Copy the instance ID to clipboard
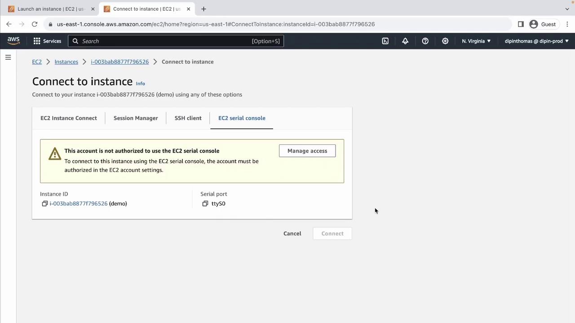This screenshot has height=323, width=575. (45, 204)
